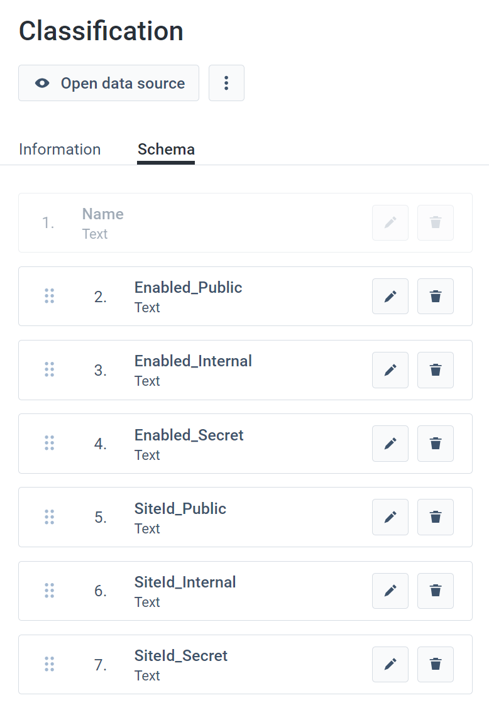
Task: Delete the Enabled_Public field
Action: pyautogui.click(x=436, y=297)
